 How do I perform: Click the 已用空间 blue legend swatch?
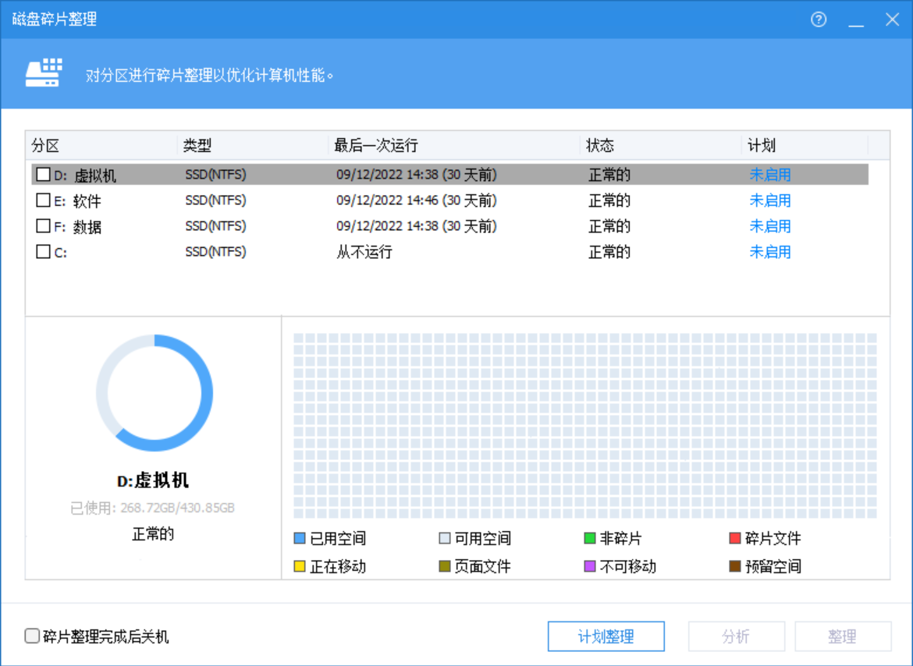pyautogui.click(x=300, y=538)
